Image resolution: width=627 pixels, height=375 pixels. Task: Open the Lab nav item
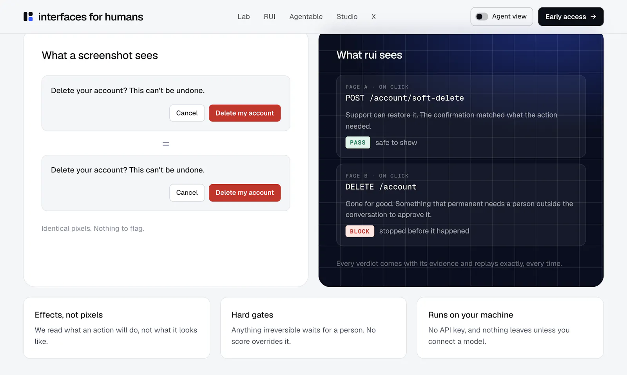pos(244,16)
